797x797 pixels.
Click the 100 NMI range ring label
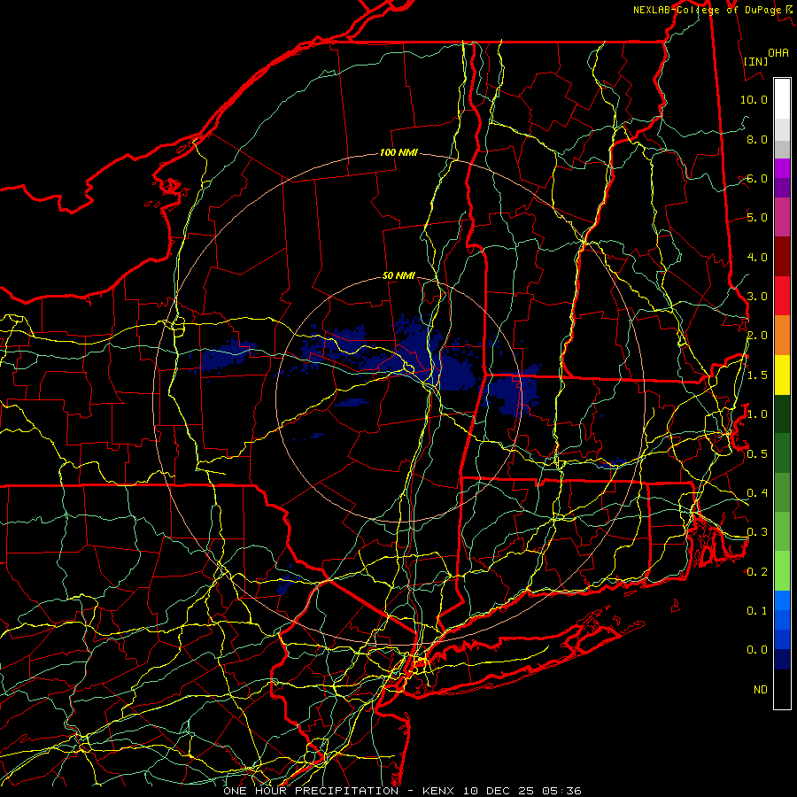[x=398, y=152]
